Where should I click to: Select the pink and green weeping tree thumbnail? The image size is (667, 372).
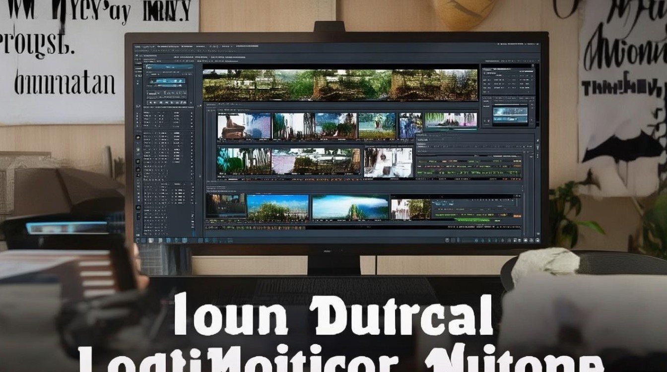(x=451, y=122)
